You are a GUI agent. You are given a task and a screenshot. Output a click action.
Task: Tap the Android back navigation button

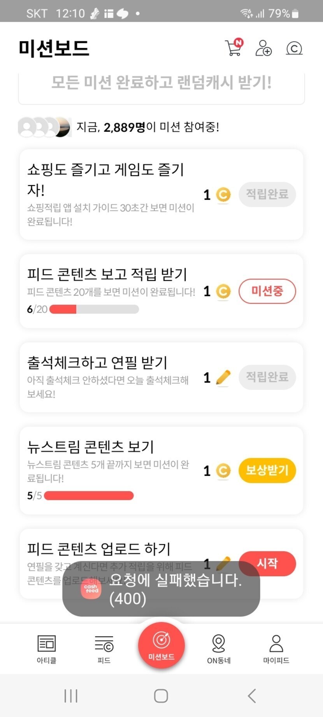pos(252,696)
